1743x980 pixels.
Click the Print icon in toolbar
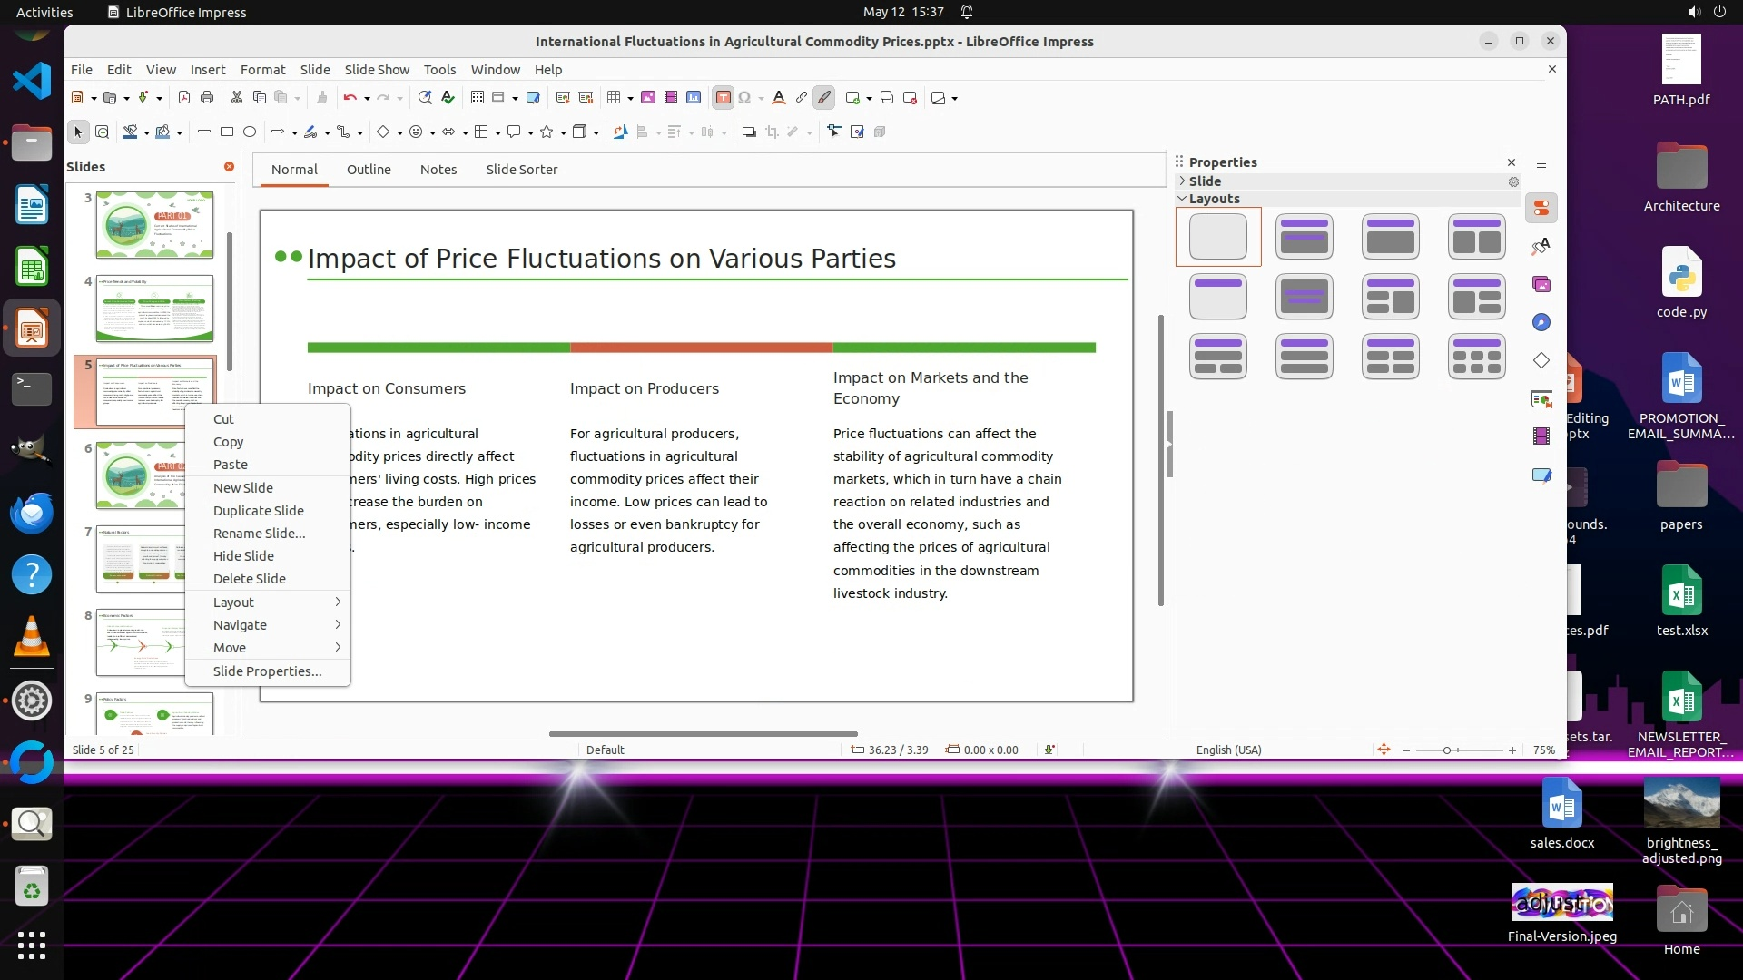(x=207, y=98)
